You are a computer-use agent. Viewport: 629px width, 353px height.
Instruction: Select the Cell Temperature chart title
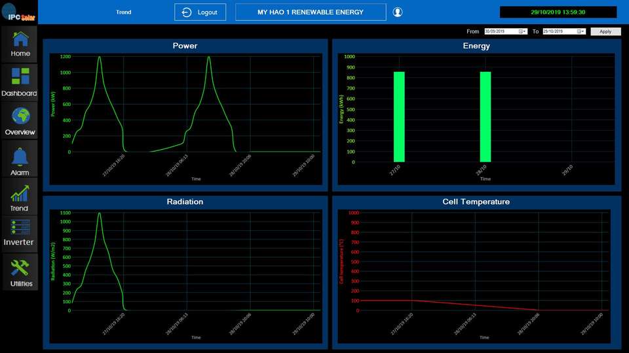(x=476, y=202)
